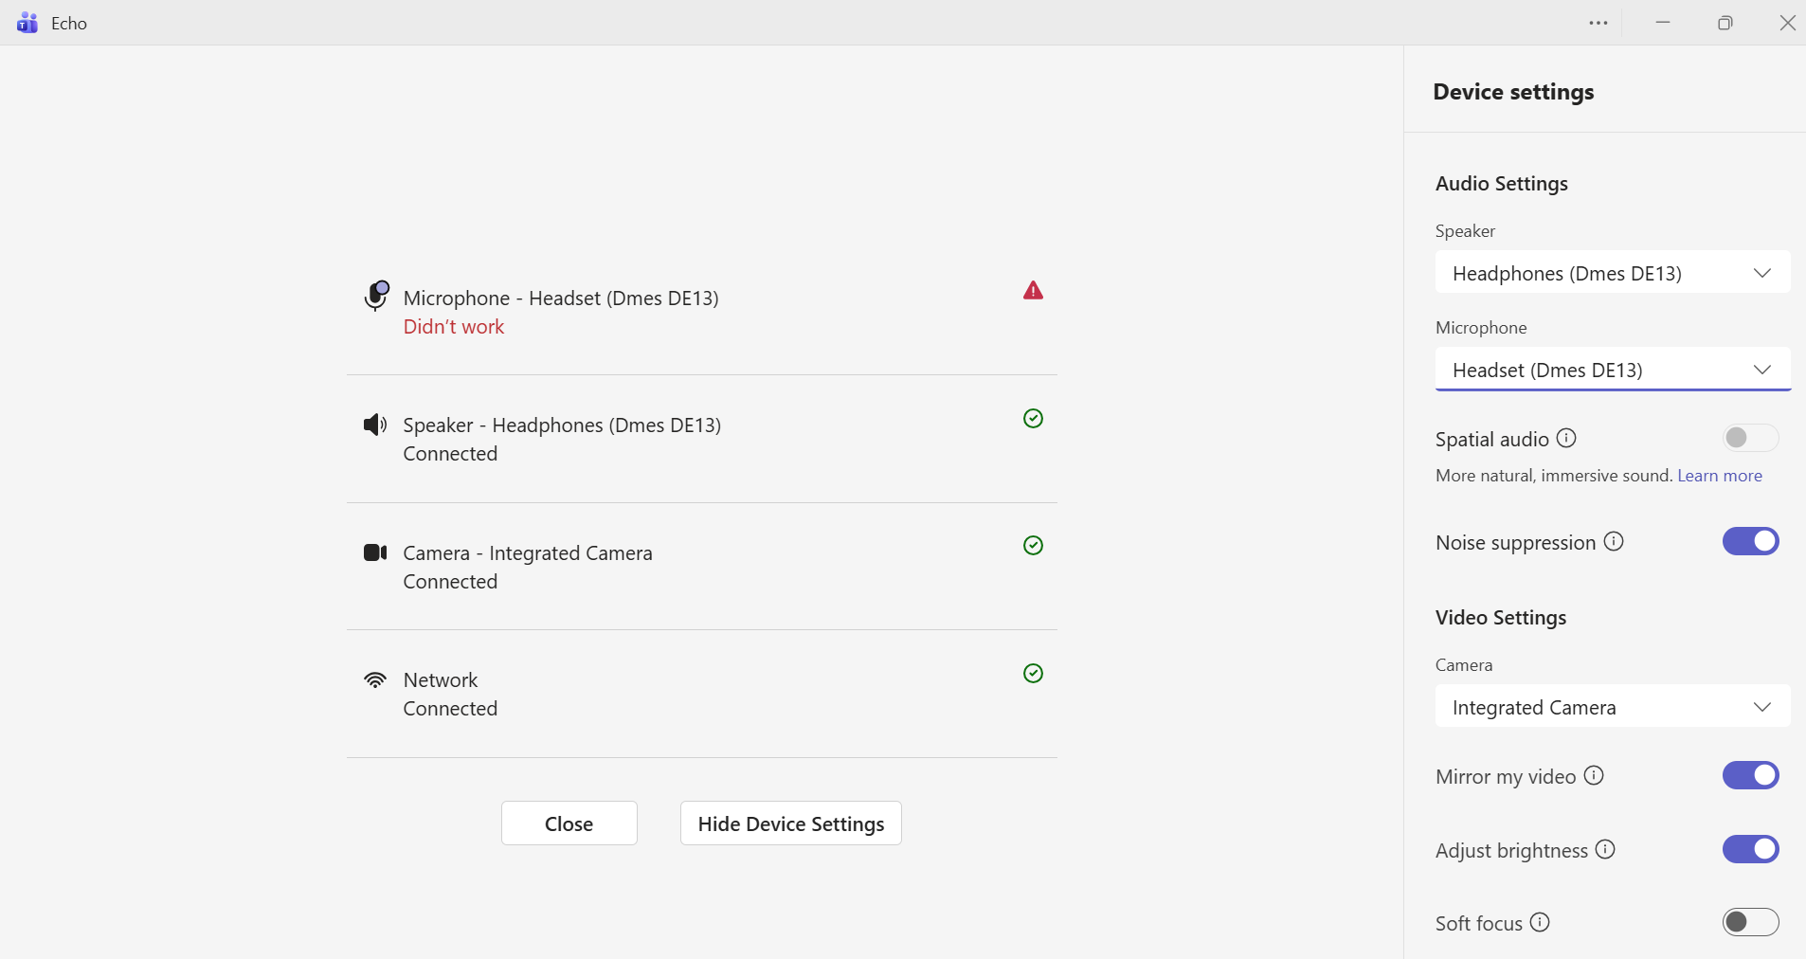This screenshot has width=1806, height=959.
Task: Close the Echo window
Action: click(x=1787, y=23)
